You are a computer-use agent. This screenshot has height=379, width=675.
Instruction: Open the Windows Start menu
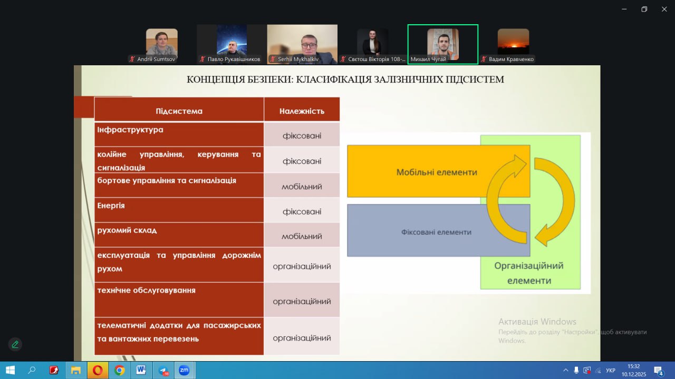click(10, 370)
